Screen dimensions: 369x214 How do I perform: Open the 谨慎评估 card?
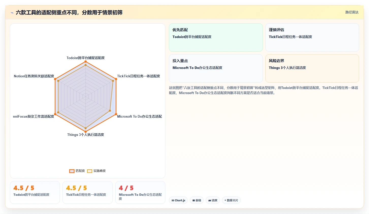[312, 38]
